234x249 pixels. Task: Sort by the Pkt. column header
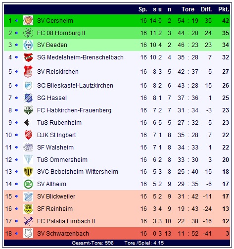coord(224,9)
